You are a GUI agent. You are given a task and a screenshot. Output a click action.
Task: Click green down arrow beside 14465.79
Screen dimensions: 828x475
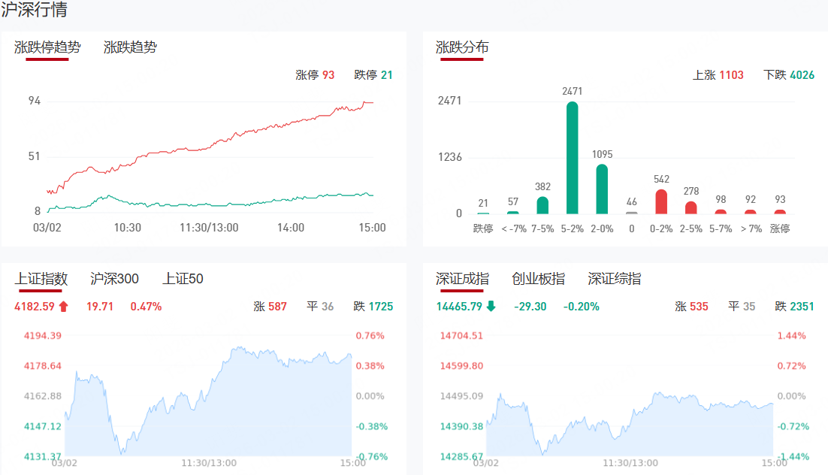coord(491,307)
